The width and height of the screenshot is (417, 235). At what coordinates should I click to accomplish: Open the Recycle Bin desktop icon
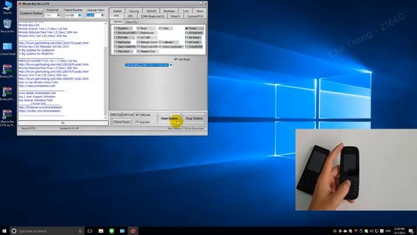click(x=7, y=26)
